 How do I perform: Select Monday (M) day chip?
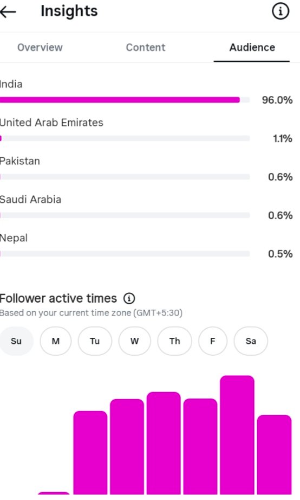tap(55, 341)
